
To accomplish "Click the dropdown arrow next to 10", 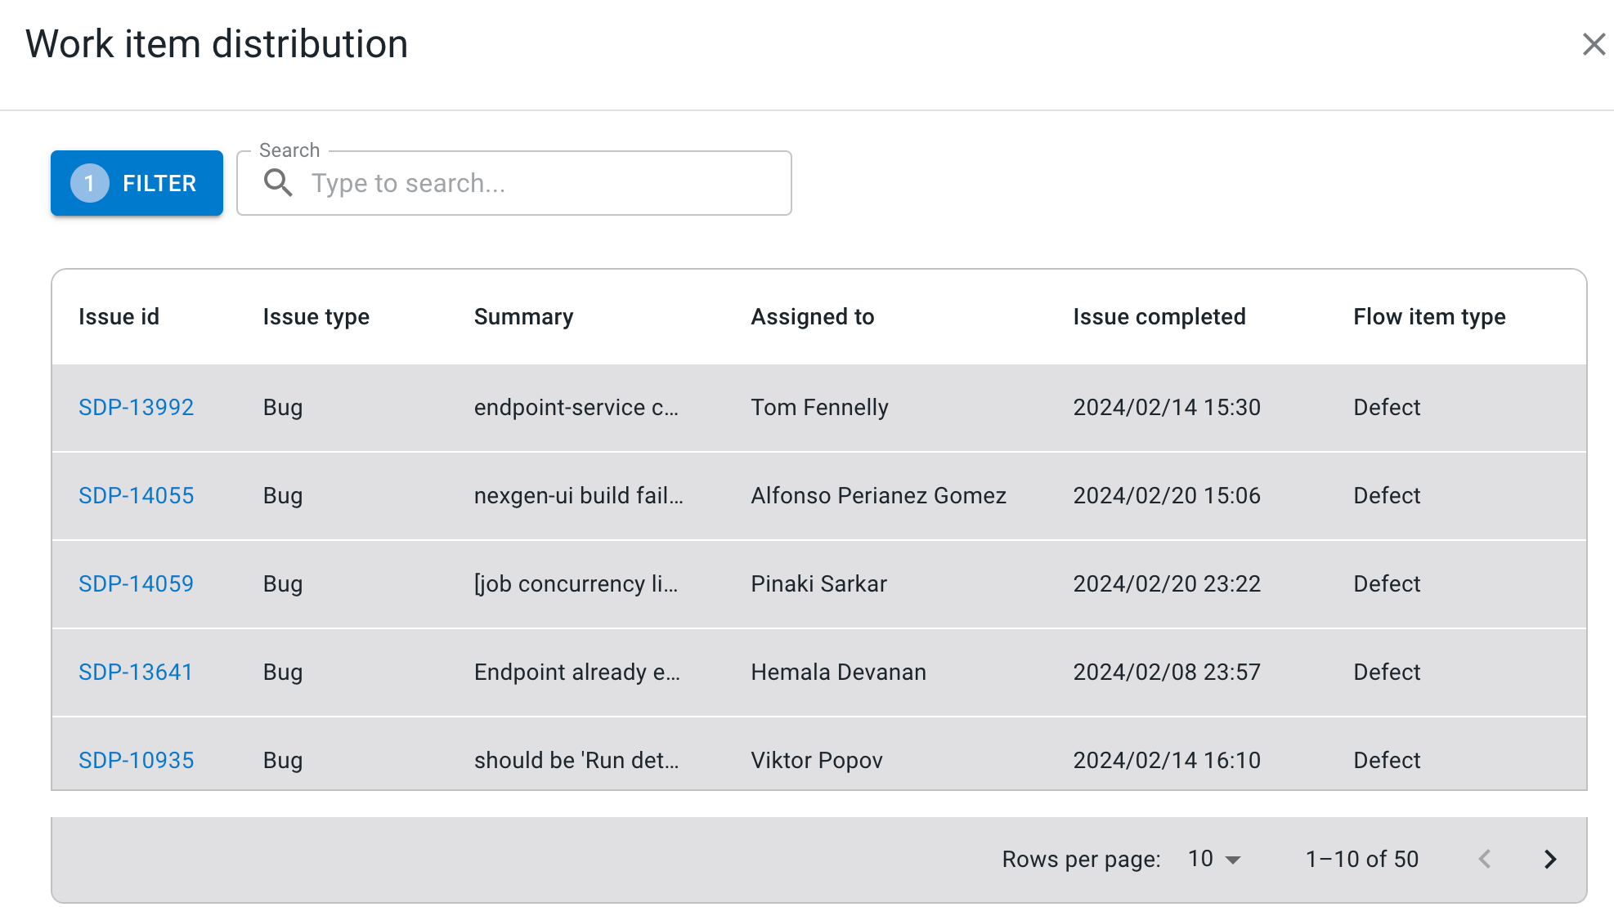I will point(1233,859).
